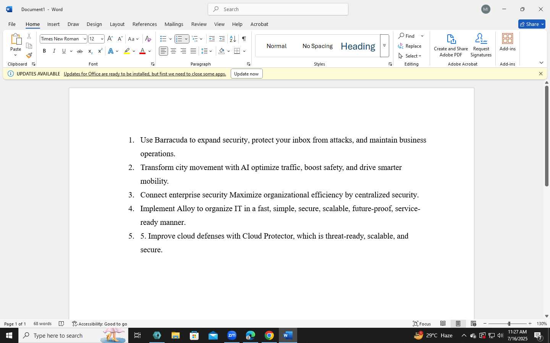
Task: Apply Subscript formatting
Action: click(x=90, y=51)
